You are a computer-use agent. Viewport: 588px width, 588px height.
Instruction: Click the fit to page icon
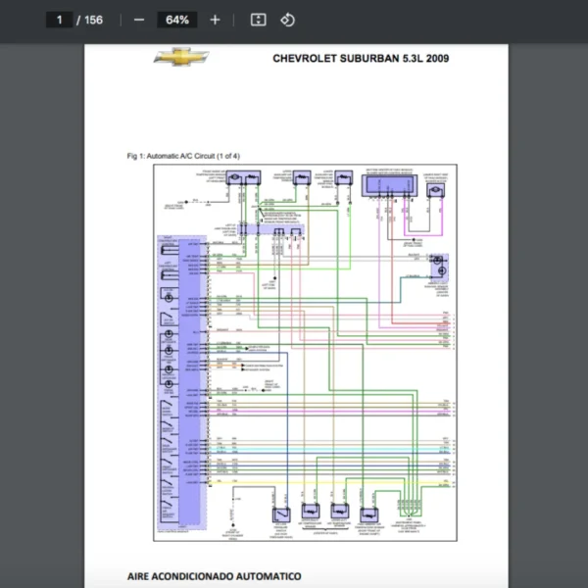tap(258, 20)
